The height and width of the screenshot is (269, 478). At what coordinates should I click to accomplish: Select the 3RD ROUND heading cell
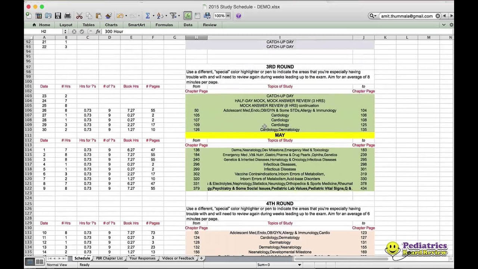280,67
